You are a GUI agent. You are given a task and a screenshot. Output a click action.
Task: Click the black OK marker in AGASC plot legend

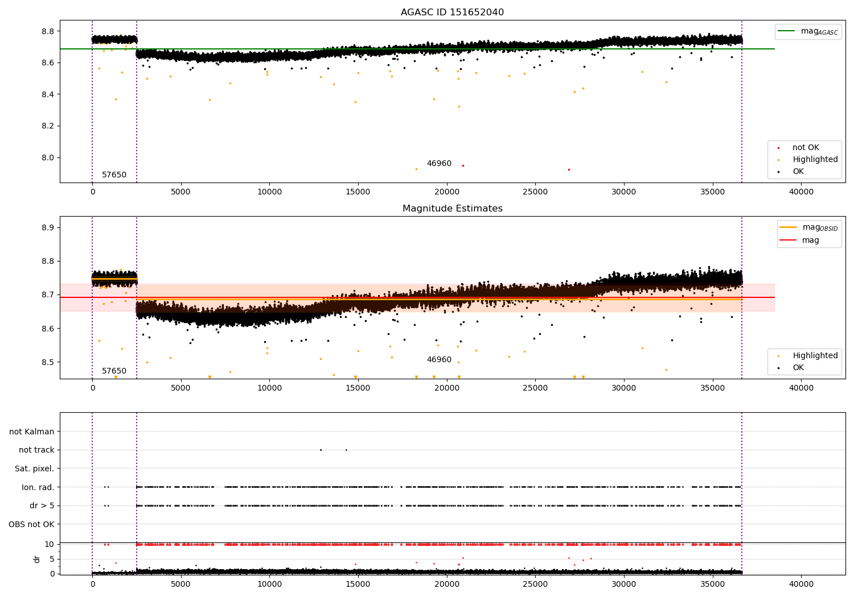coord(778,172)
